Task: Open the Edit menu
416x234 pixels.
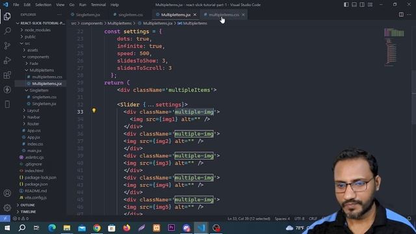Action: (x=27, y=5)
